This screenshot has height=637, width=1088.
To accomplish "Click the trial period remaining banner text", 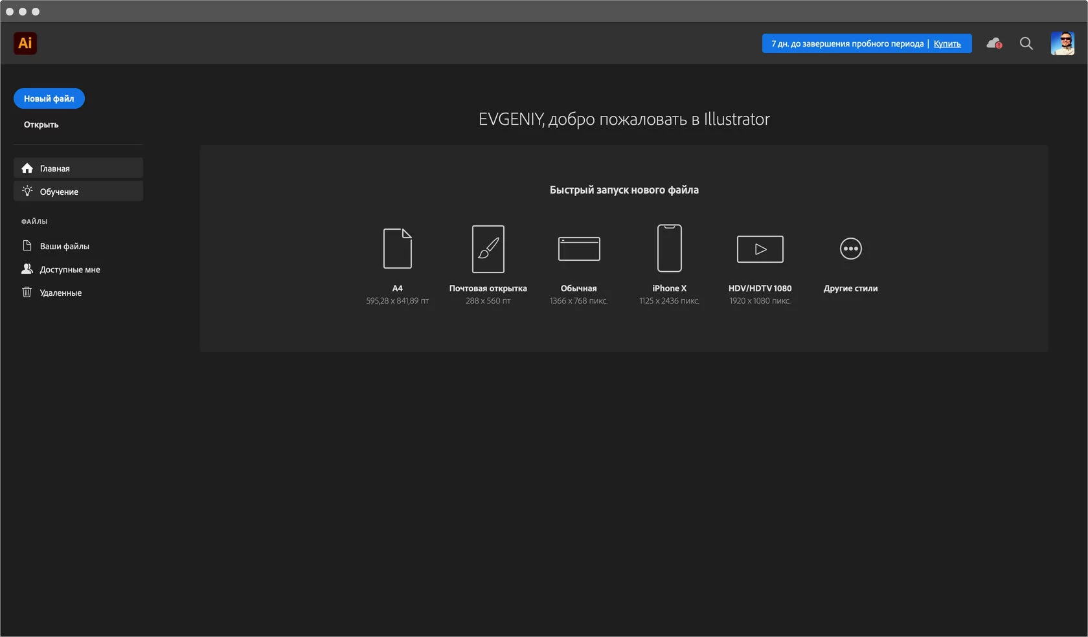I will pyautogui.click(x=847, y=44).
